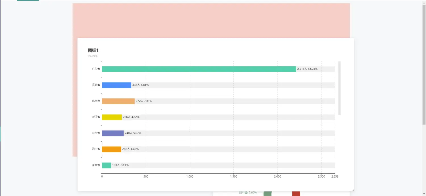Select the blue 江苏省 bar
This screenshot has height=196, width=426.
(x=116, y=85)
